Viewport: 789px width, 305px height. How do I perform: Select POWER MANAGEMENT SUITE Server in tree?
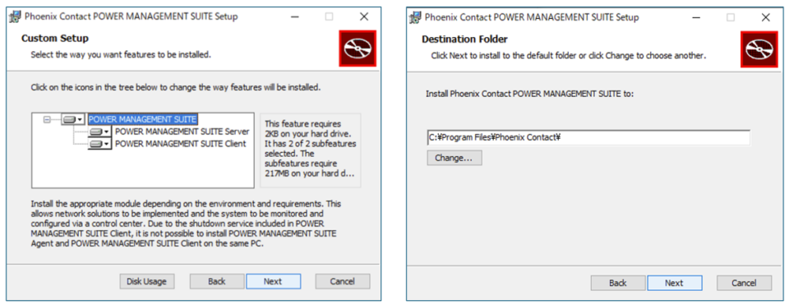point(182,132)
